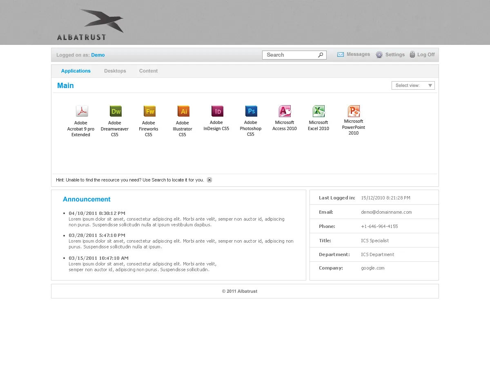Screen dimensions: 490x367
Task: Click the Department label
Action: pyautogui.click(x=334, y=254)
